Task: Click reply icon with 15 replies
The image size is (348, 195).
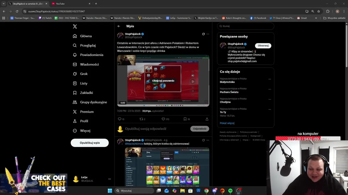Action: coord(121,119)
